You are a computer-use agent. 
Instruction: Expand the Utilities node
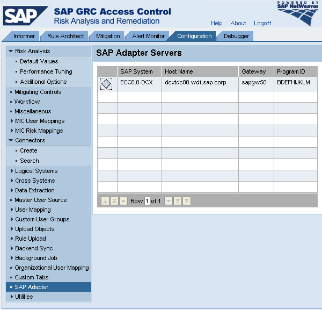[x=12, y=297]
